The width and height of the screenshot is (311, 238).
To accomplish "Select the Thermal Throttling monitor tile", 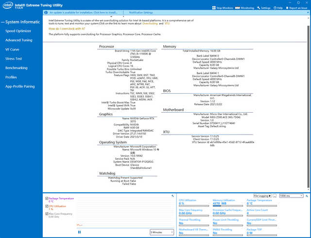I will (194, 222).
